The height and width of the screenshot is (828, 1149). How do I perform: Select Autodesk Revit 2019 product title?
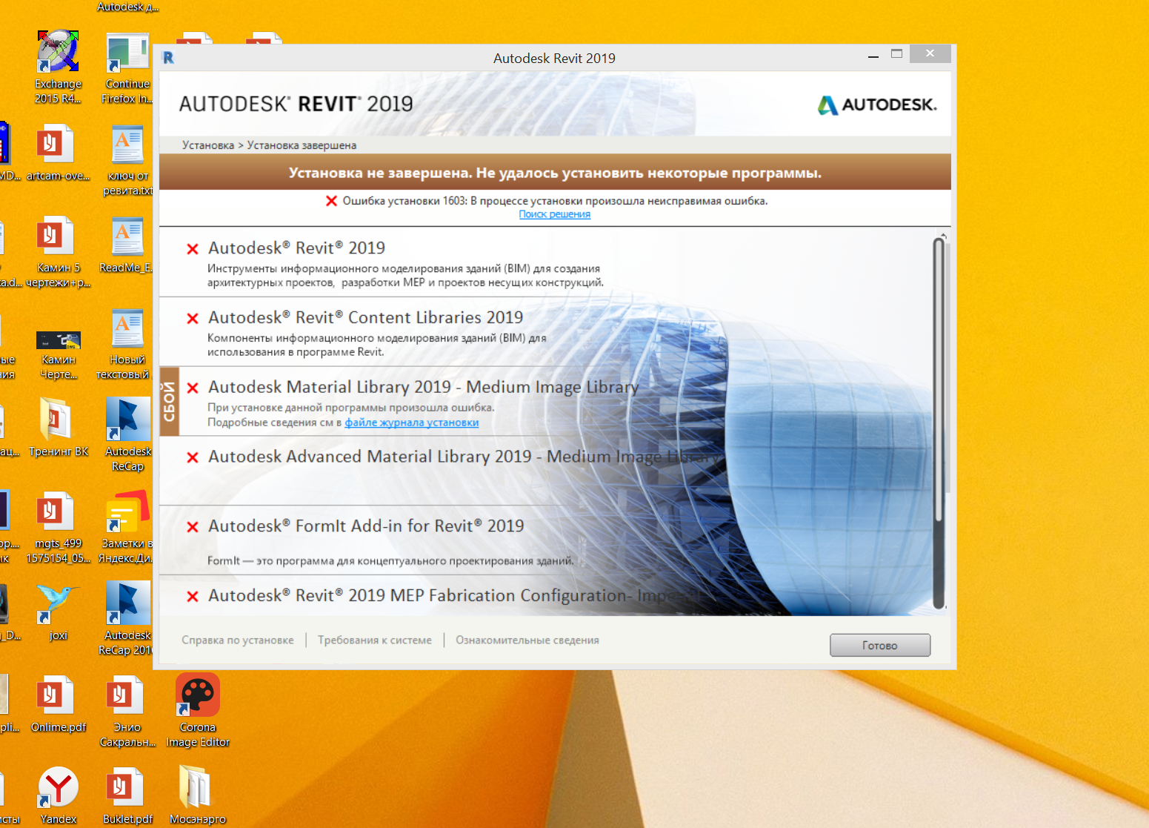[296, 248]
